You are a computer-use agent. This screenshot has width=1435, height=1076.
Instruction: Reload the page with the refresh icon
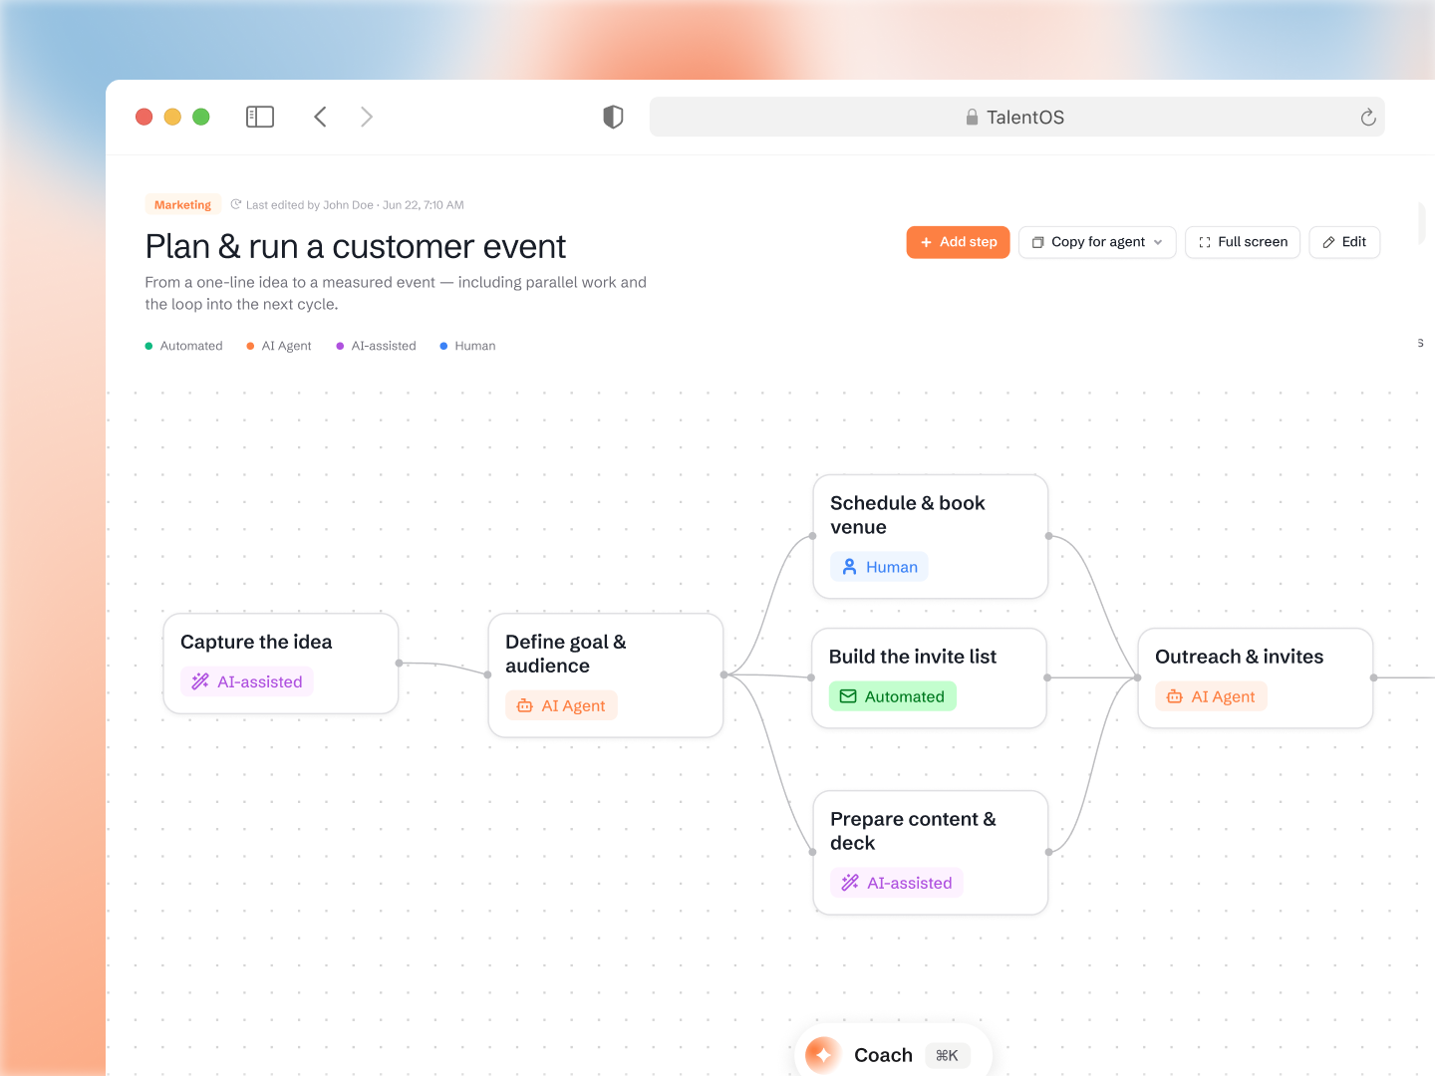pos(1368,118)
